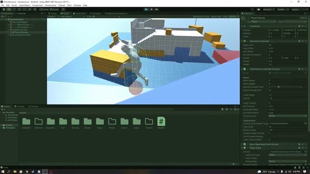Screen dimensions: 310x174
Task: Open the Account dropdown
Action: 268,10
